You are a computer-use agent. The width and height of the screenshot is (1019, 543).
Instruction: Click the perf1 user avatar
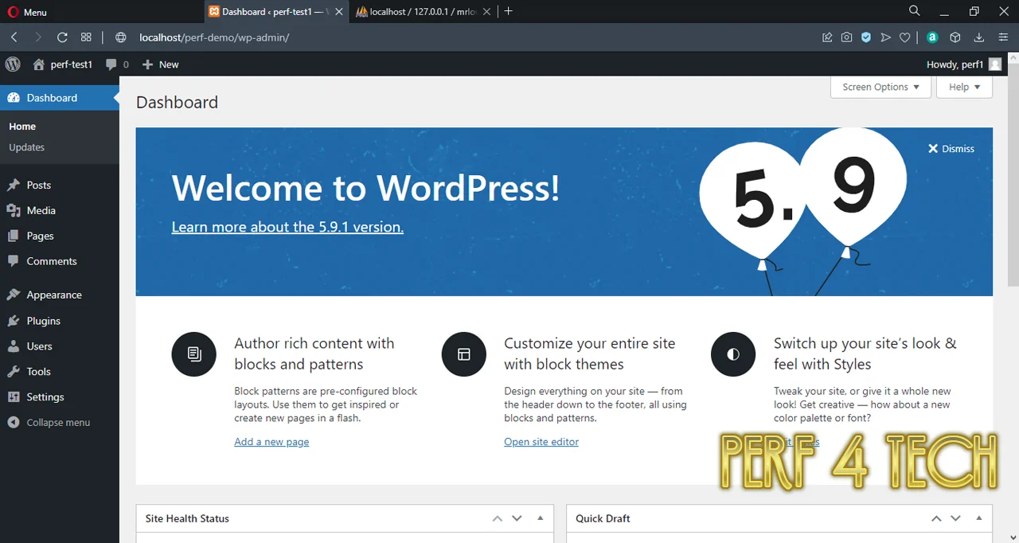point(995,64)
